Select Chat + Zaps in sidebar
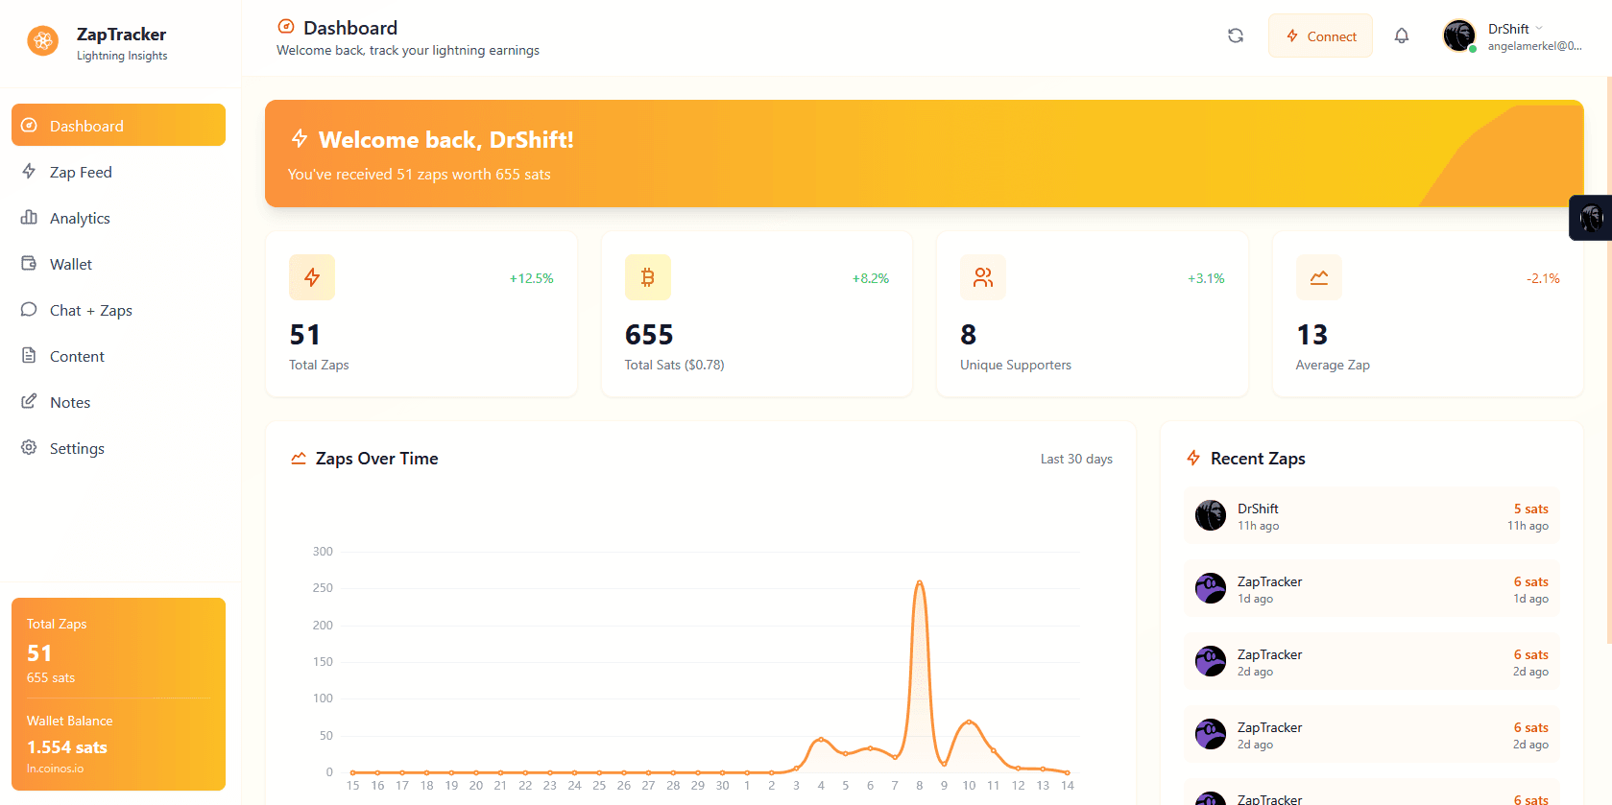Viewport: 1612px width, 805px height. tap(90, 310)
